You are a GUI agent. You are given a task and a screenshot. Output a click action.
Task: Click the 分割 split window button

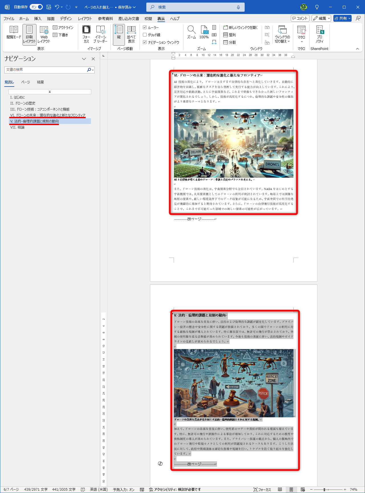click(x=230, y=42)
